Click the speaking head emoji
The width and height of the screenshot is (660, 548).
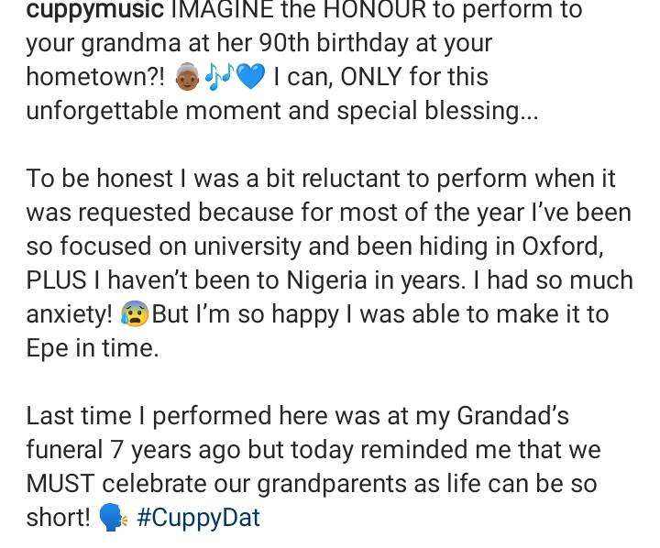pos(113,518)
